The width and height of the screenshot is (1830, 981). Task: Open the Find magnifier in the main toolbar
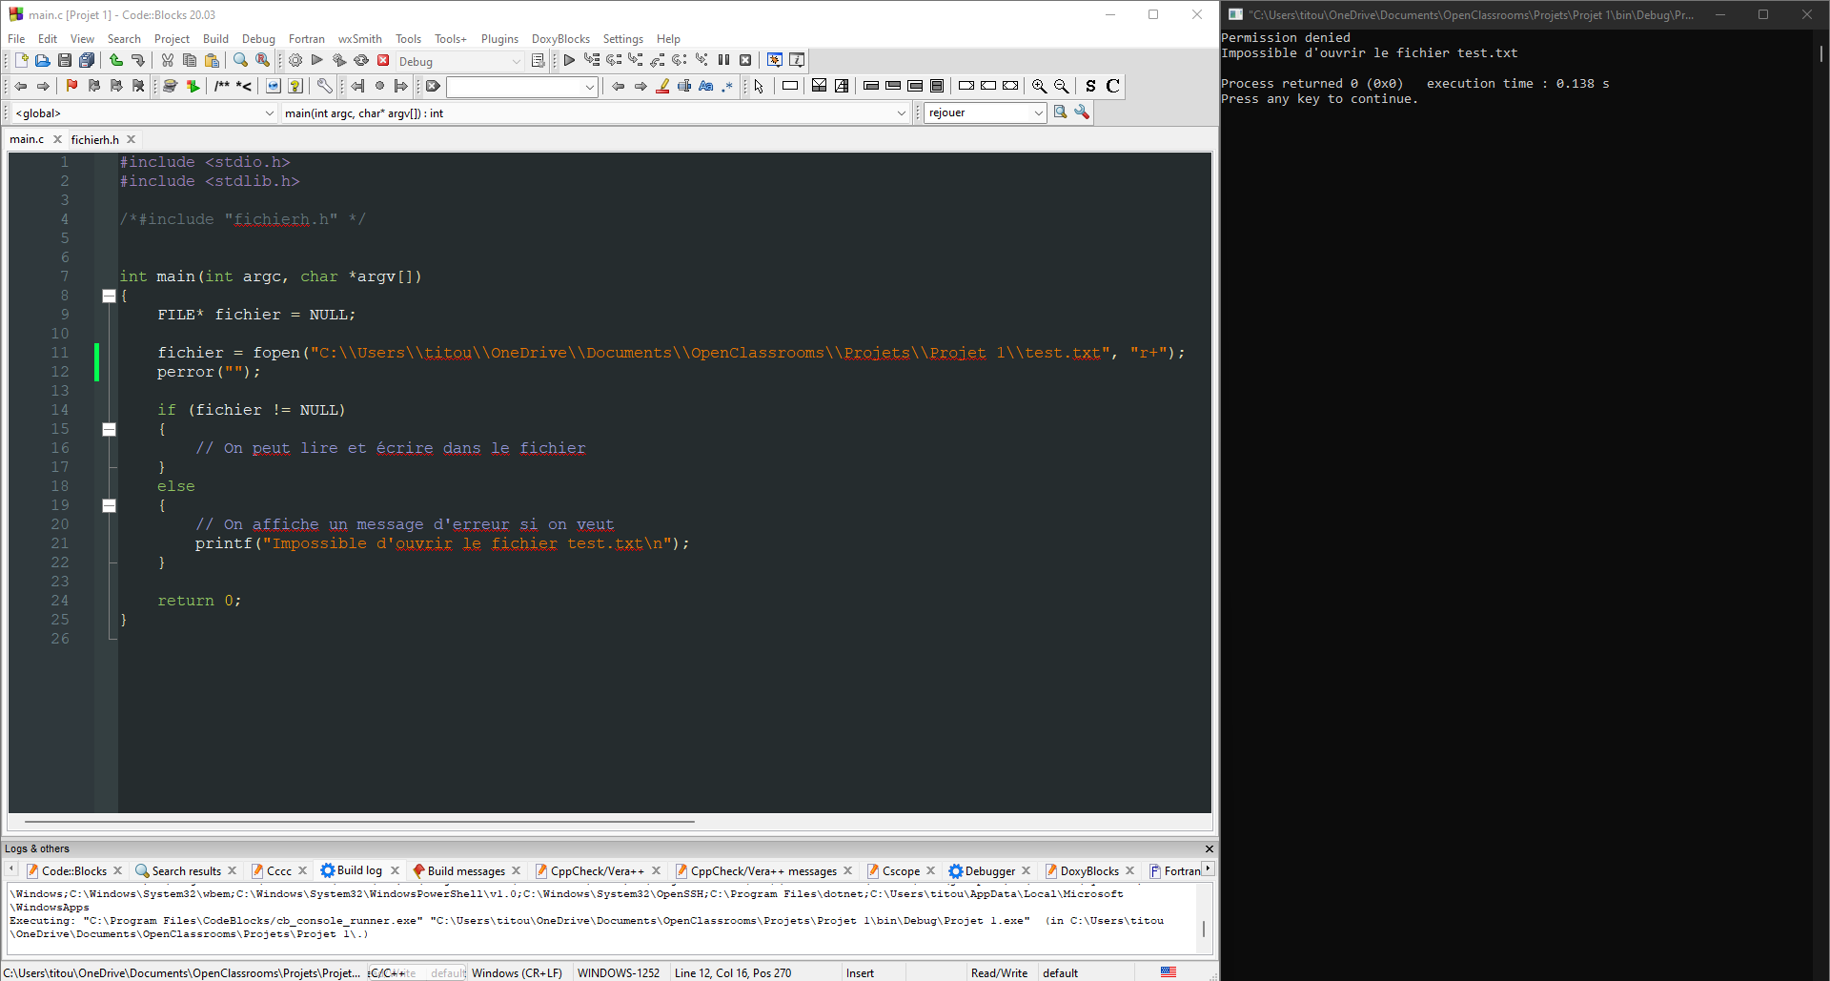tap(240, 60)
